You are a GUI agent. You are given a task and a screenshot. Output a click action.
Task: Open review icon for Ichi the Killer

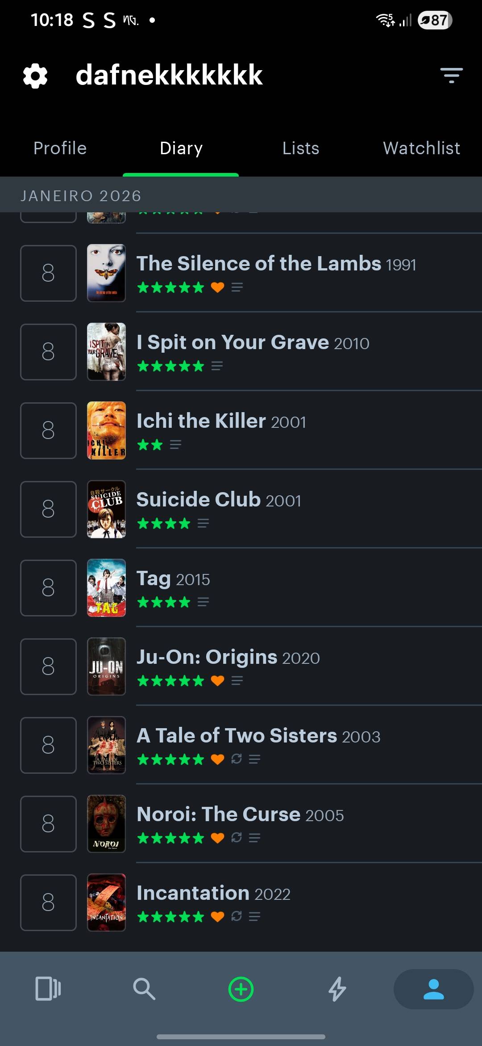175,445
